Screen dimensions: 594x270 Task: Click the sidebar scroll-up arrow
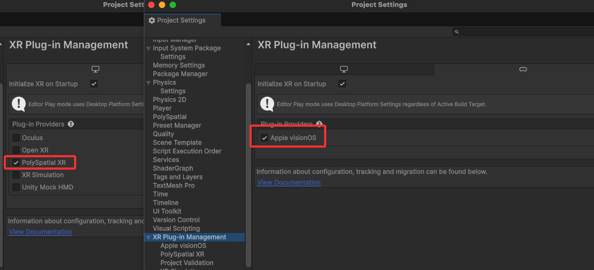248,44
